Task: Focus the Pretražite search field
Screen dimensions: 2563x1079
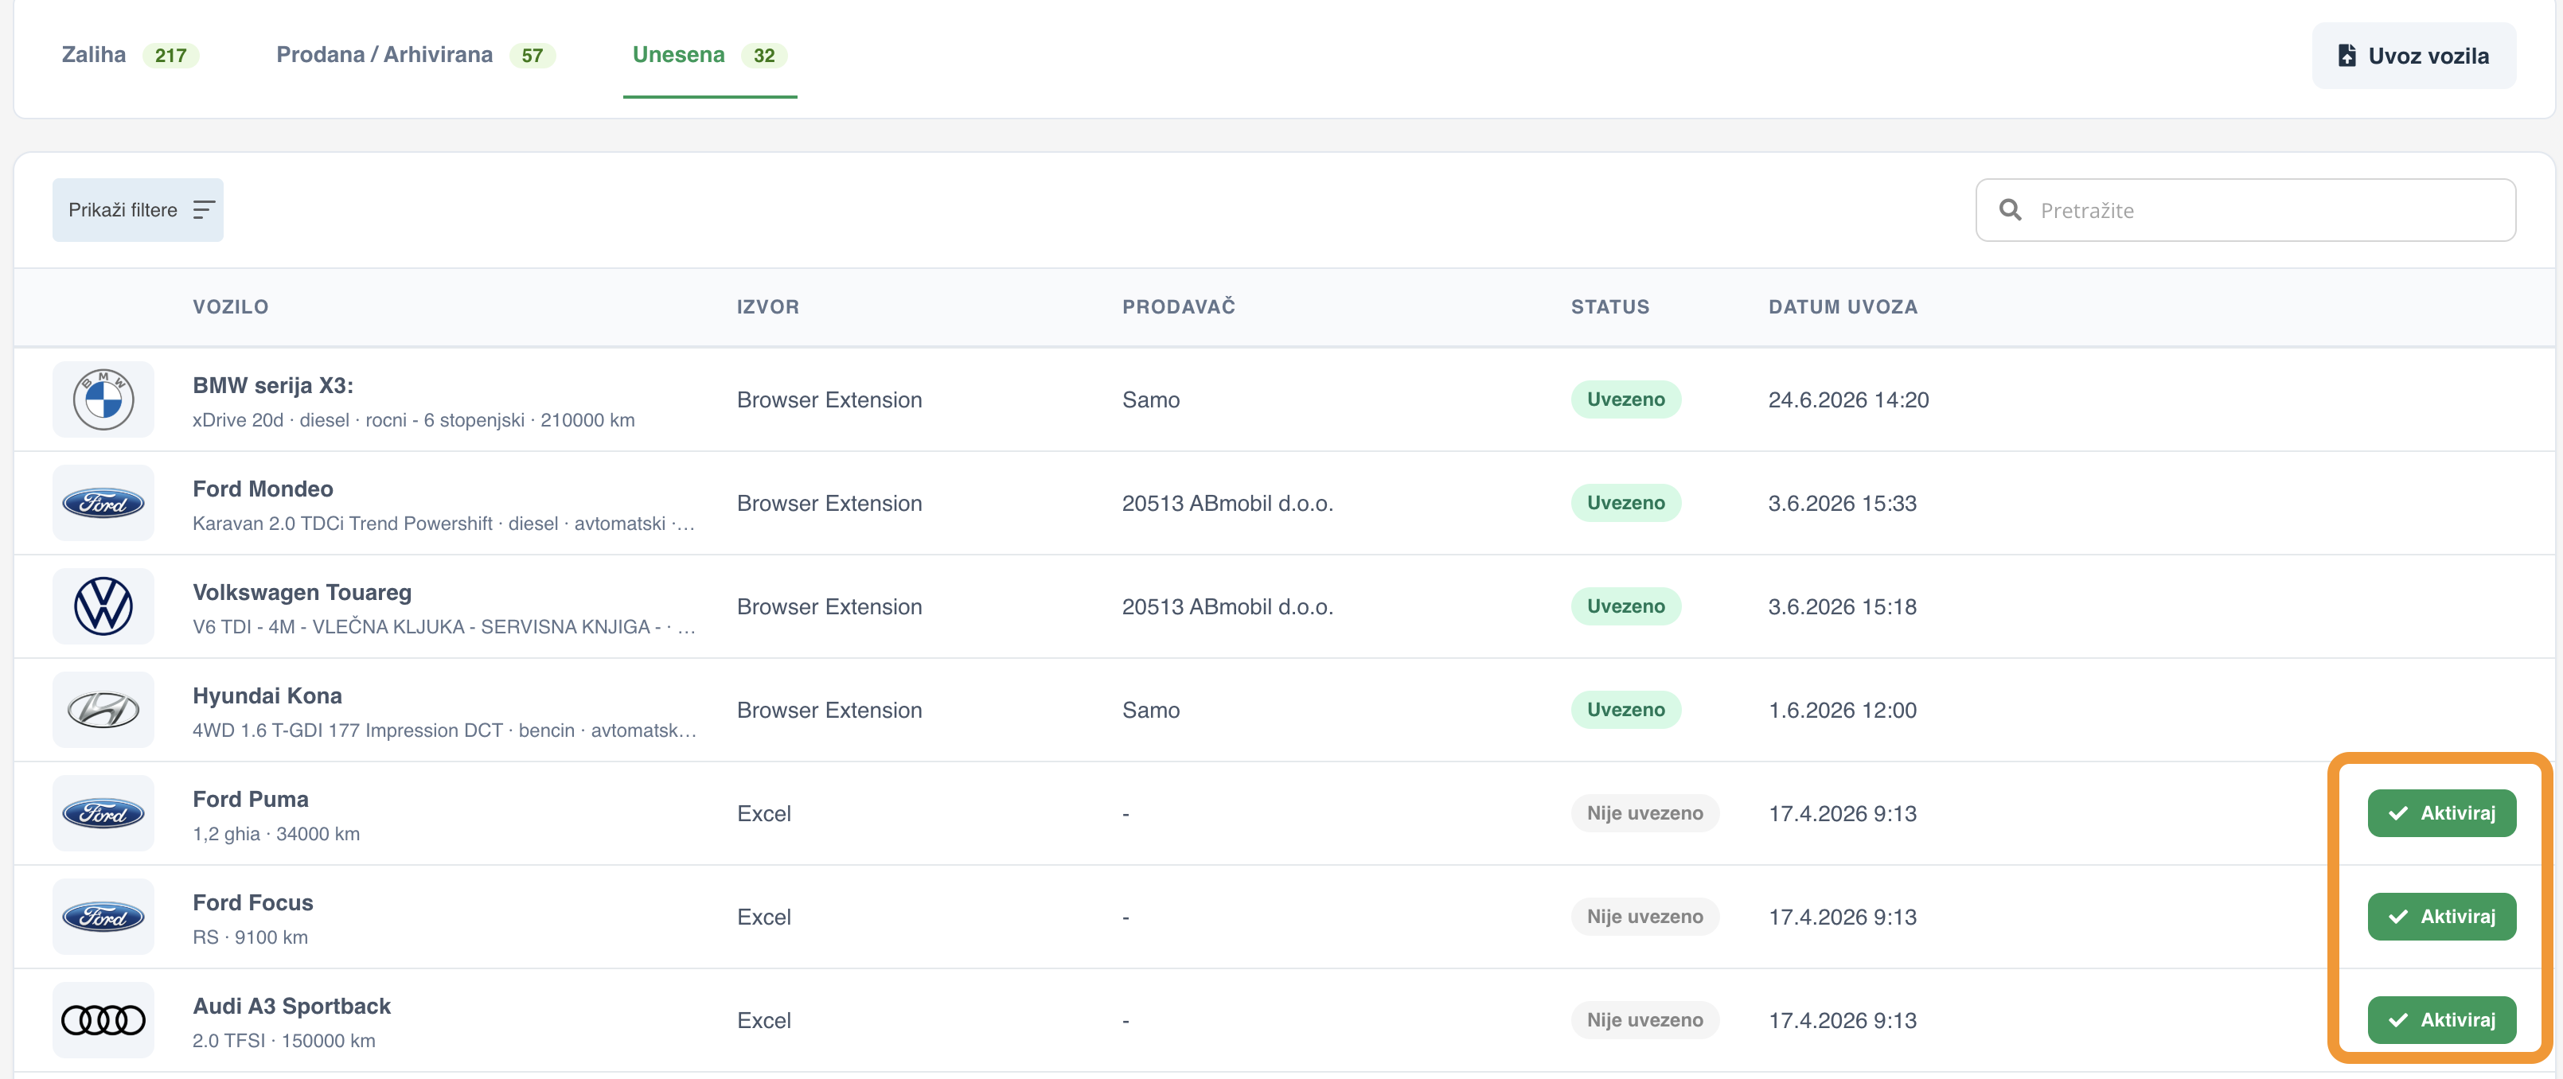Action: click(2245, 210)
